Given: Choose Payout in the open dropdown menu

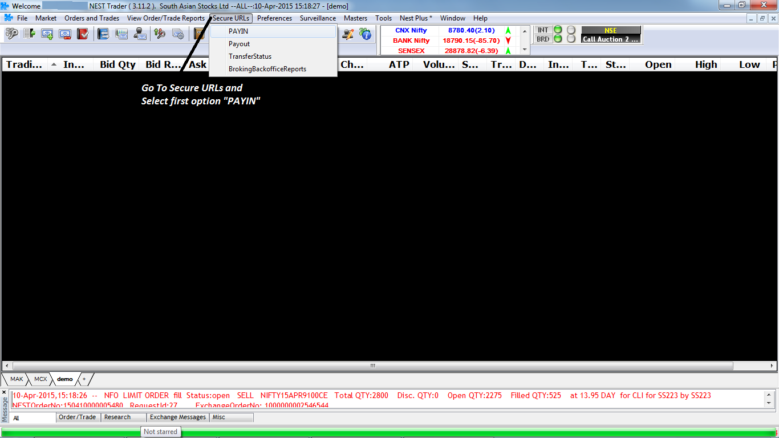Looking at the screenshot, I should (273, 44).
